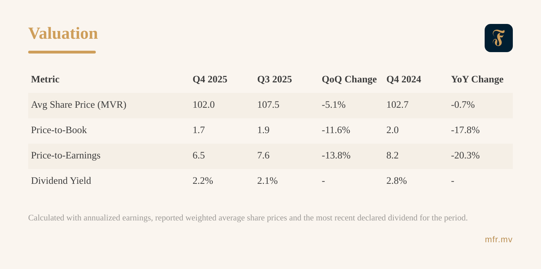Click the Q3 2025 column header
This screenshot has height=269, width=541.
[x=274, y=79]
